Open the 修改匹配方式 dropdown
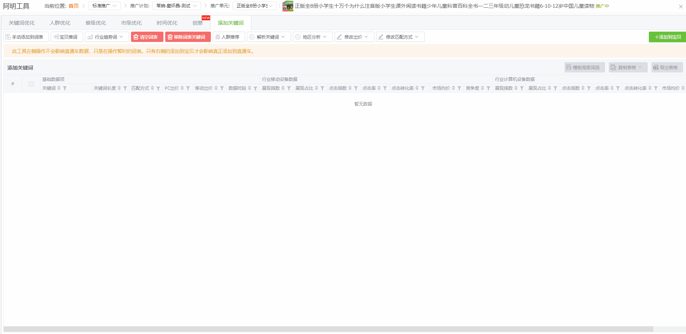686x334 pixels. [x=400, y=37]
